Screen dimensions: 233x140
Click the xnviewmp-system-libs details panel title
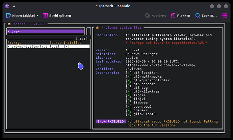[122, 28]
